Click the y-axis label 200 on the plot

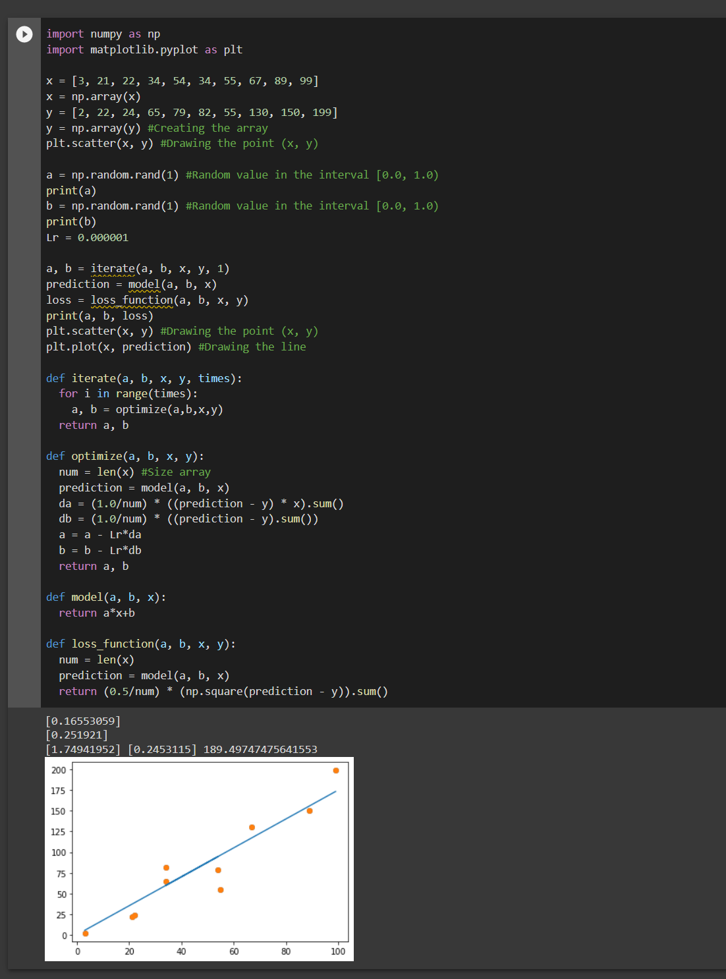[59, 770]
